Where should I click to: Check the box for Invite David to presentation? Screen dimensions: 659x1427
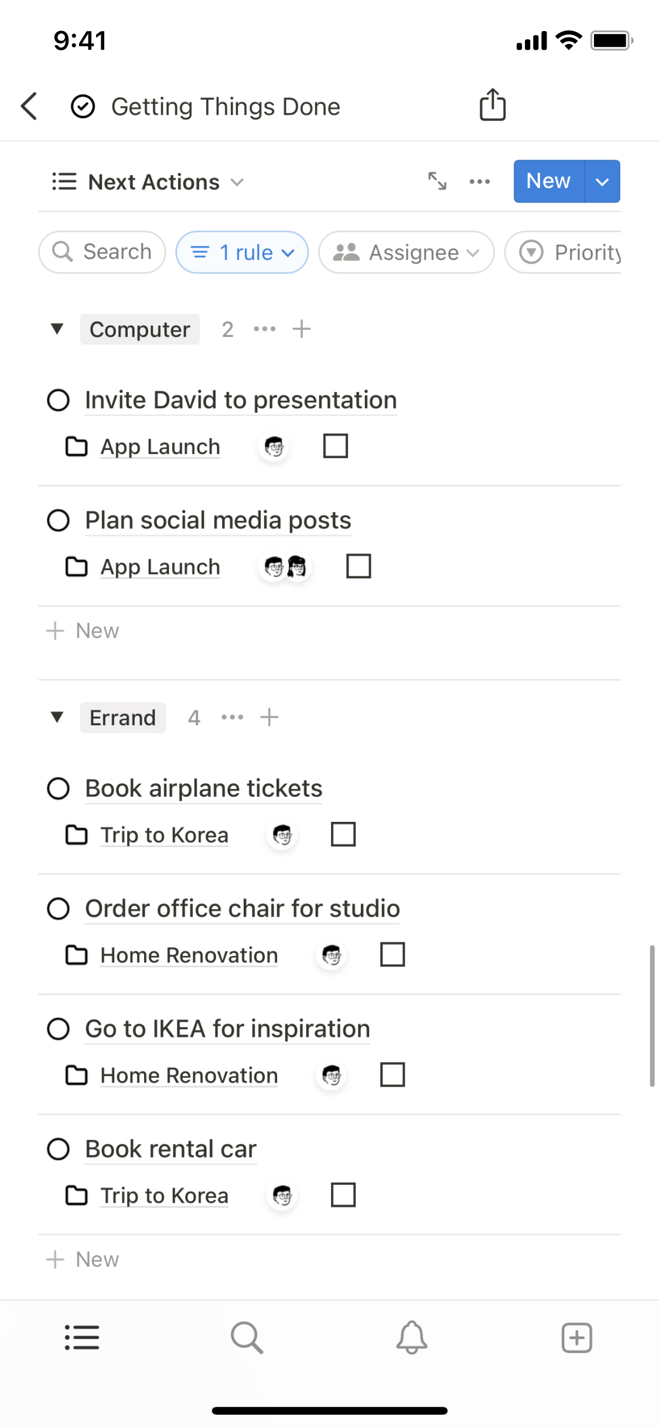pos(336,446)
